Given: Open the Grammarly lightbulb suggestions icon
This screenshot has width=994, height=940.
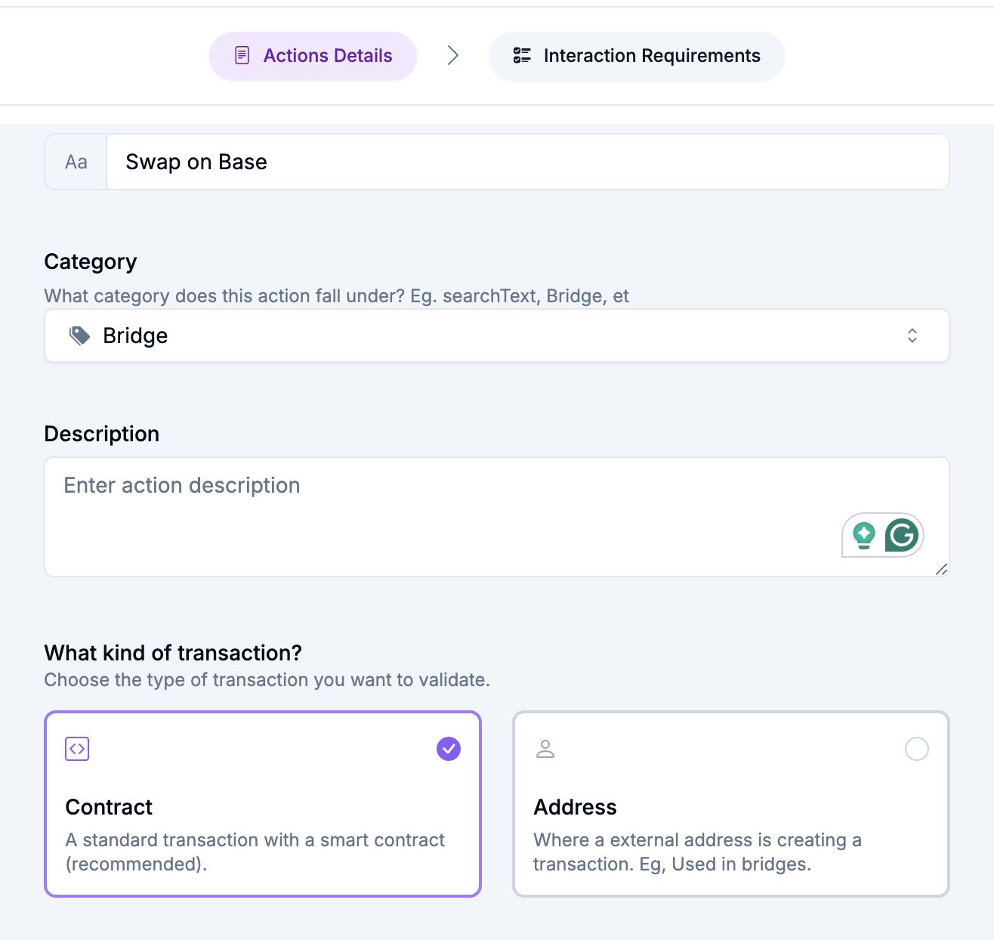Looking at the screenshot, I should pyautogui.click(x=863, y=535).
